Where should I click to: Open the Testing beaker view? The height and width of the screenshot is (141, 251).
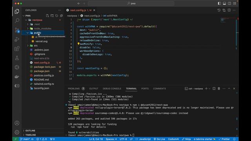click(x=17, y=58)
